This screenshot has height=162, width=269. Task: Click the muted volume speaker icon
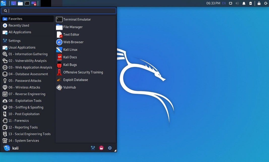[237, 3]
